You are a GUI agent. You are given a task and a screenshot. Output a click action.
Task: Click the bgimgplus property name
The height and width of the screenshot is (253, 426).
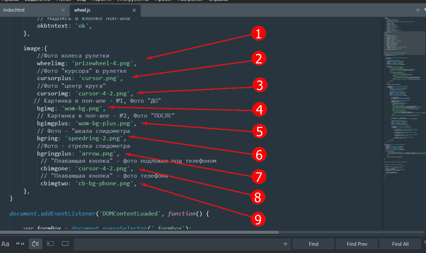point(53,123)
